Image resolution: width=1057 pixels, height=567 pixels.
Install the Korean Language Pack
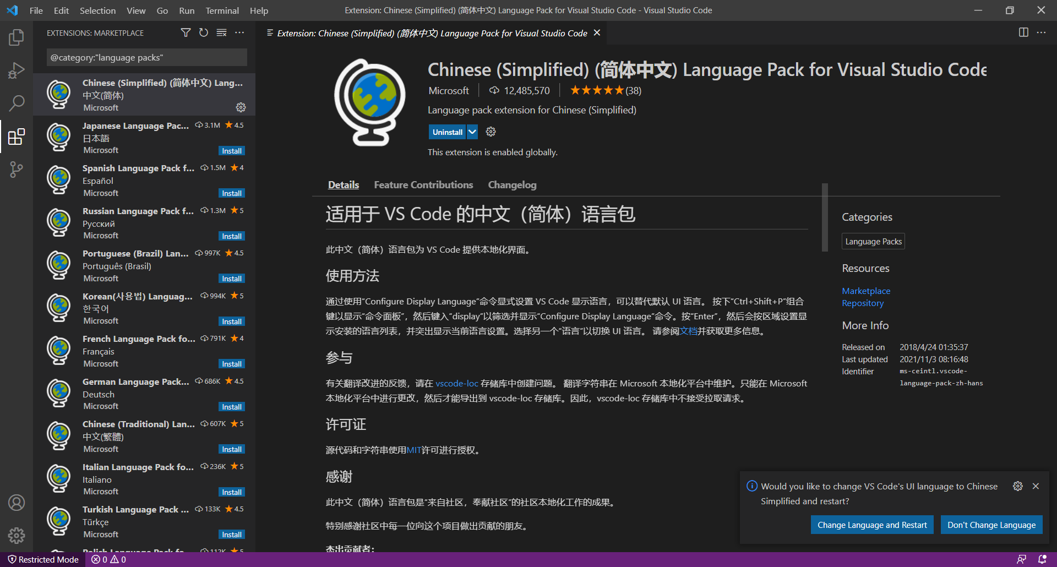pos(232,321)
